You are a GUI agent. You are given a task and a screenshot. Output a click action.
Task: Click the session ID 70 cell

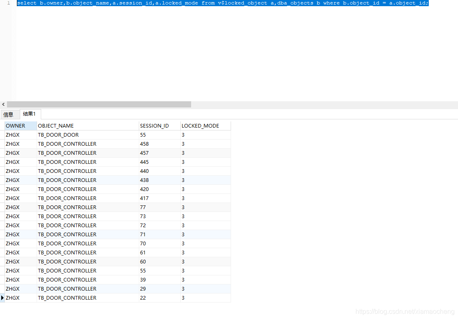pyautogui.click(x=159, y=243)
